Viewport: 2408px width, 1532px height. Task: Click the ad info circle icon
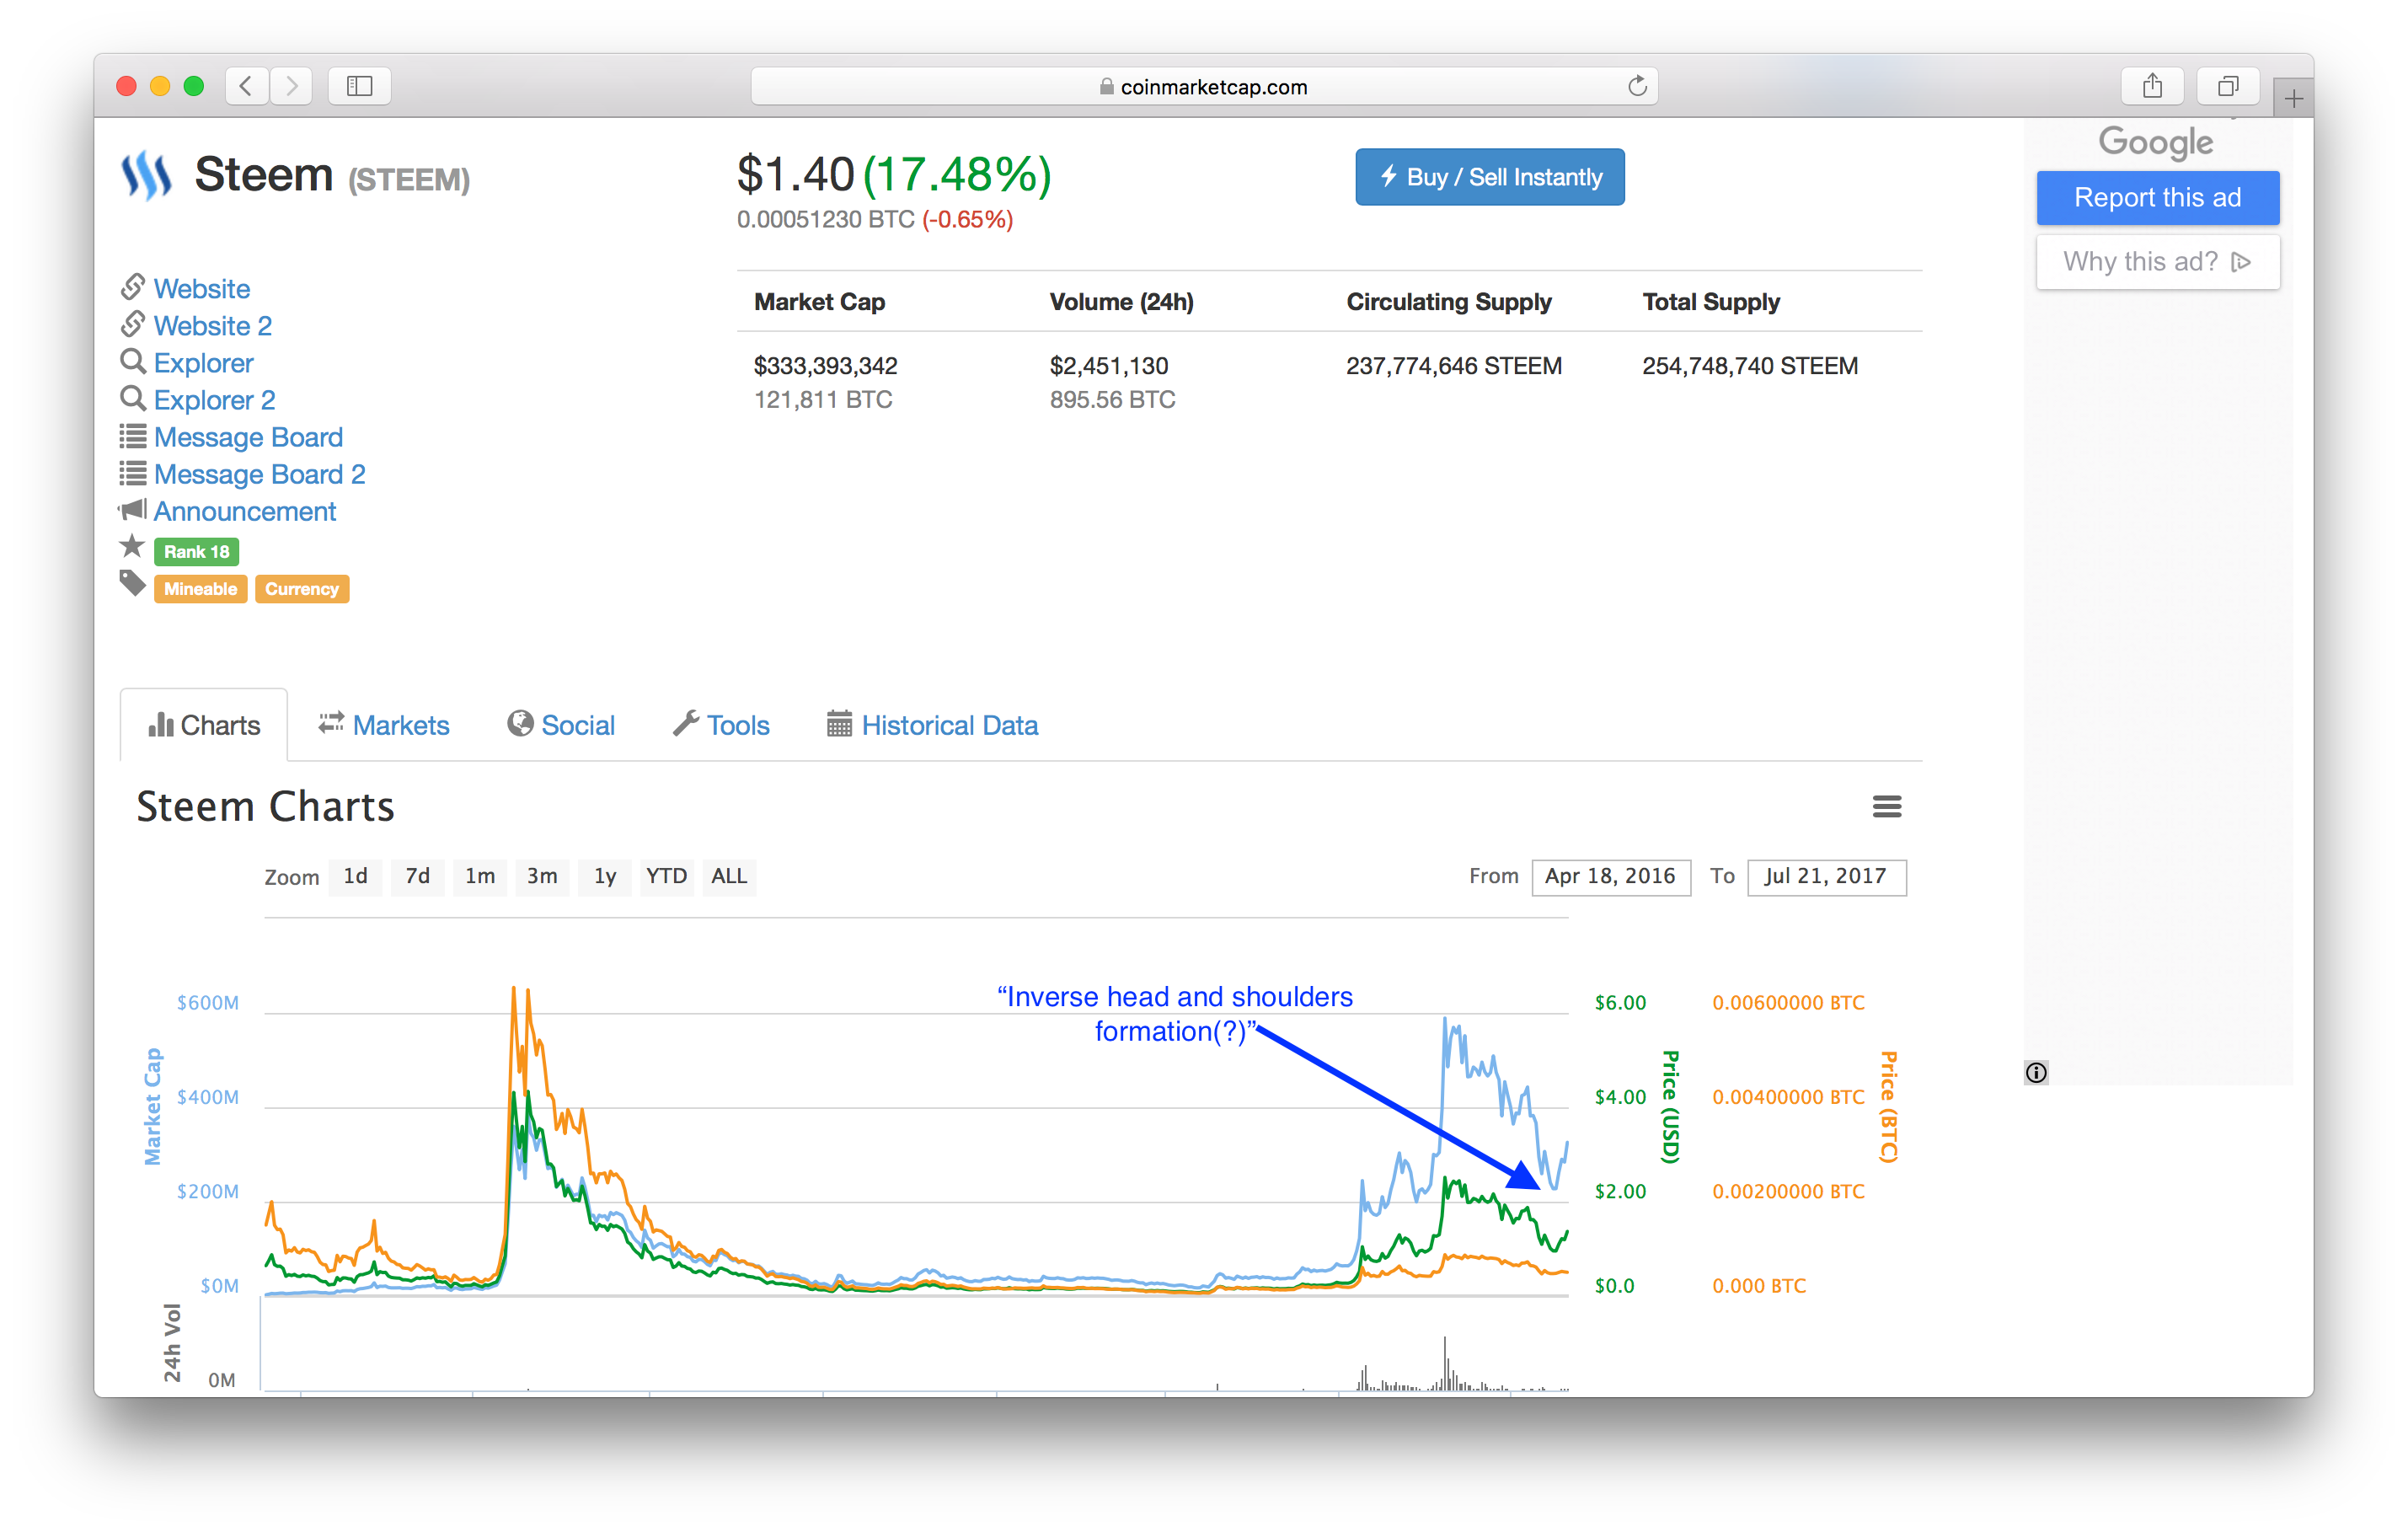(x=2036, y=1072)
